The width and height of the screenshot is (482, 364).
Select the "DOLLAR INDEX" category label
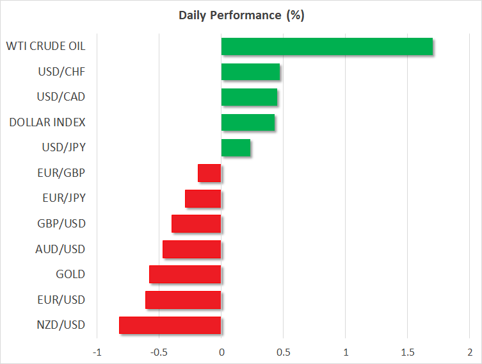pos(47,122)
